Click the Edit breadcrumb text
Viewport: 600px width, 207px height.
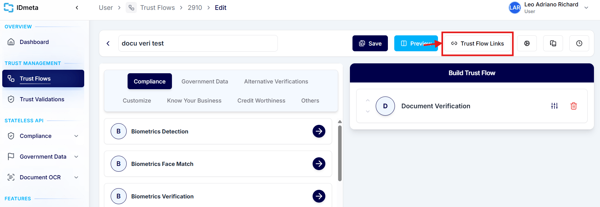tap(221, 8)
